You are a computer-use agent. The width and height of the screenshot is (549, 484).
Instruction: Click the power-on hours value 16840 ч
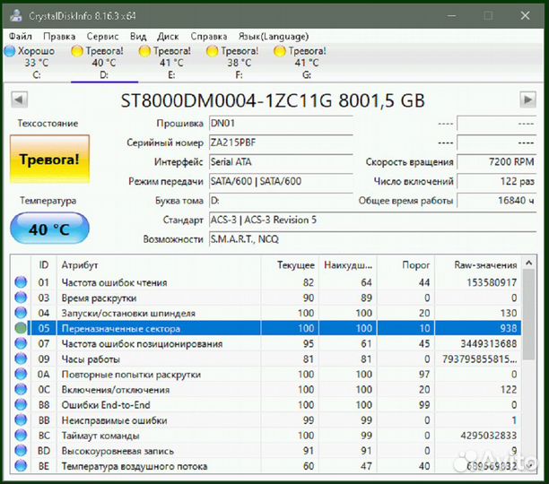pyautogui.click(x=496, y=201)
